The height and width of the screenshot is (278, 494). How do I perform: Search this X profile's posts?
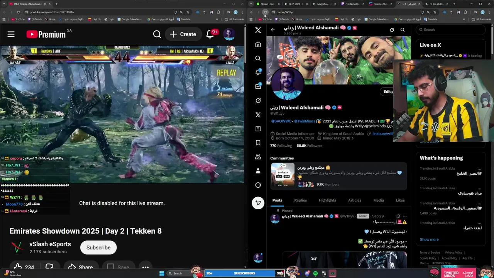[403, 30]
